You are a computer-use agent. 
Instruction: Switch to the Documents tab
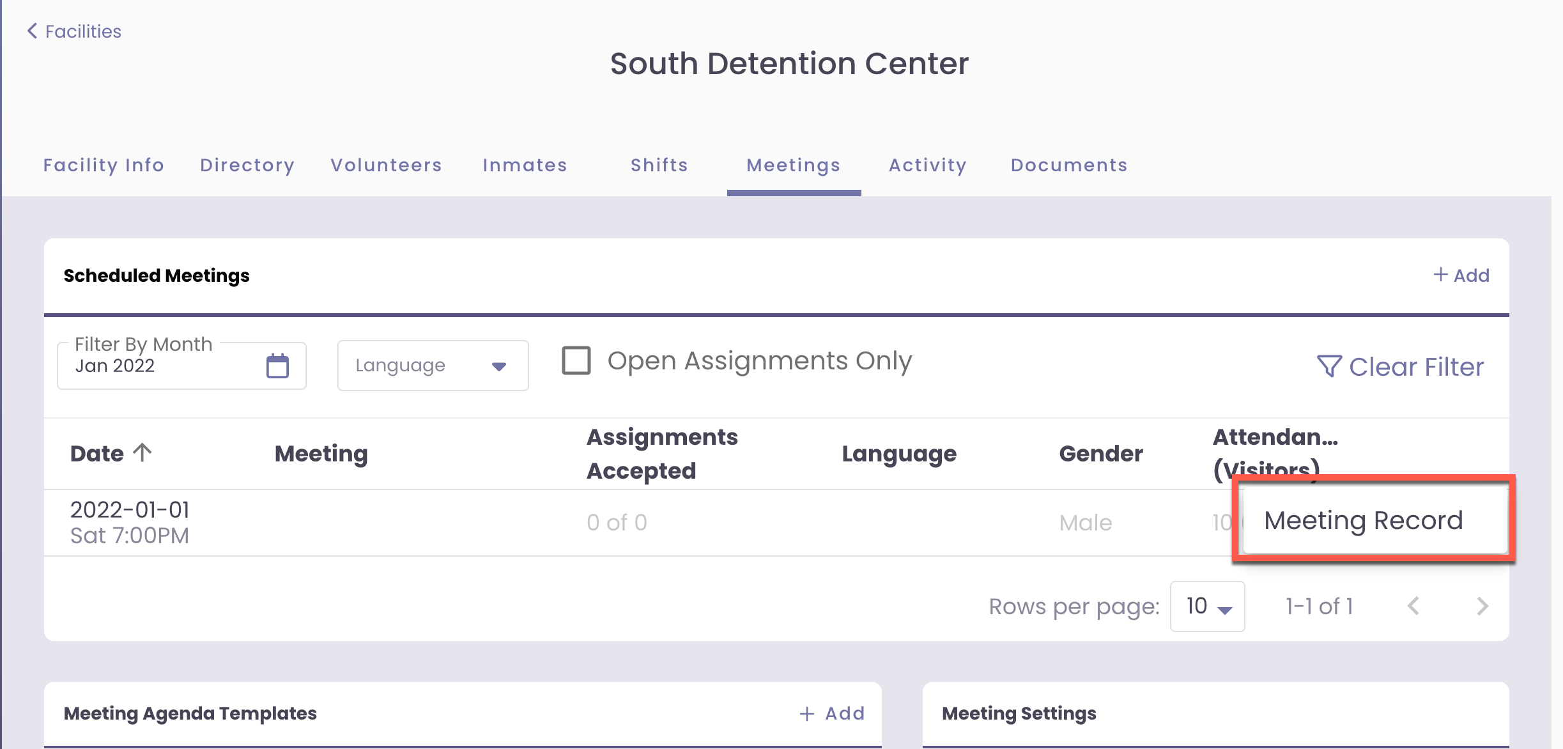point(1069,165)
